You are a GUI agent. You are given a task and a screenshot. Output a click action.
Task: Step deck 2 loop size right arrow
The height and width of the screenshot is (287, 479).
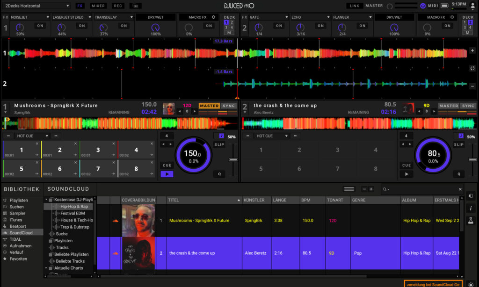410,144
